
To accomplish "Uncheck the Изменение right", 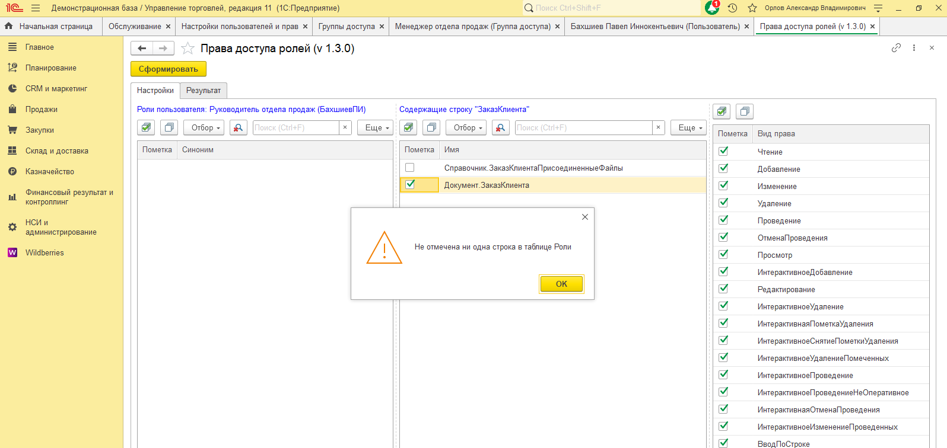I will coord(723,185).
